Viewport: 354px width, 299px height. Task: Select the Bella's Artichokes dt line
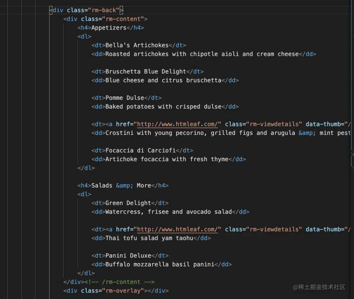point(139,45)
